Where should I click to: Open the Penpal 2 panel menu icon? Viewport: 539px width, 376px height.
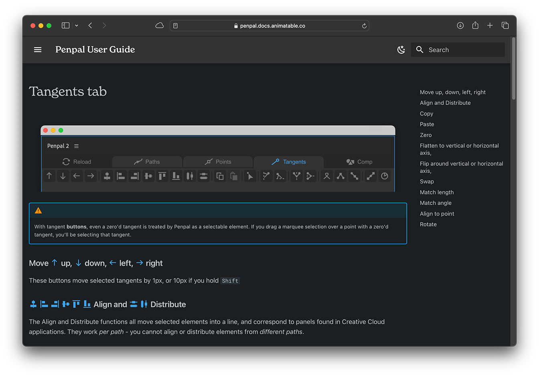click(x=76, y=146)
